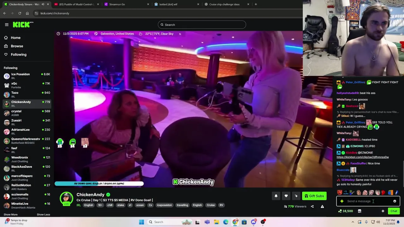Open chat settings gear

[383, 211]
